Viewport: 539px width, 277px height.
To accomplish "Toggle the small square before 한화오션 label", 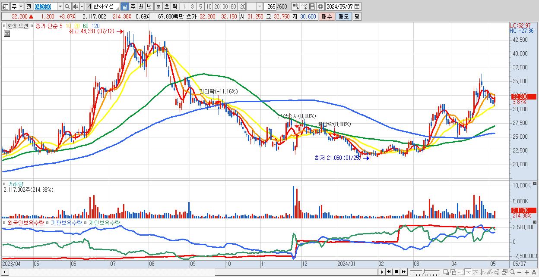I will click(x=4, y=26).
